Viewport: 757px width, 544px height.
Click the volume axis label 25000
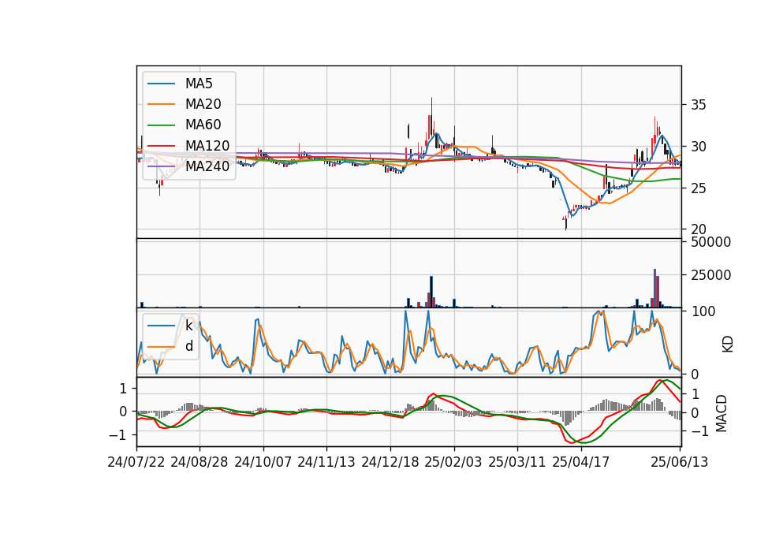click(x=710, y=275)
